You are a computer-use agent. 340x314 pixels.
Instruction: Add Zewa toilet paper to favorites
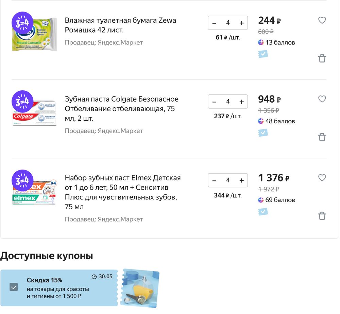pos(322,20)
